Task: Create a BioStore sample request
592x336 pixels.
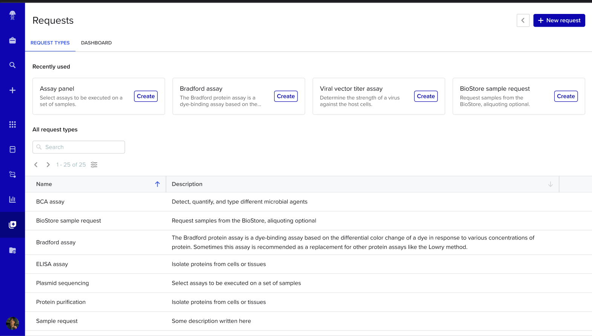Action: pos(566,96)
